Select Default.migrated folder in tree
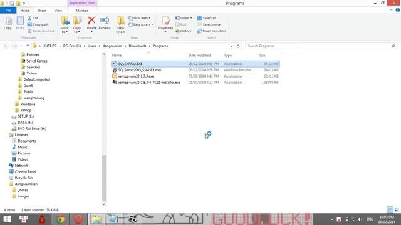Screen dimensions: 401x225 pyautogui.click(x=36, y=79)
